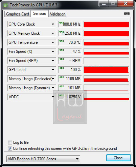
Task: Minimize the GPU-Z window
Action: [104, 4]
